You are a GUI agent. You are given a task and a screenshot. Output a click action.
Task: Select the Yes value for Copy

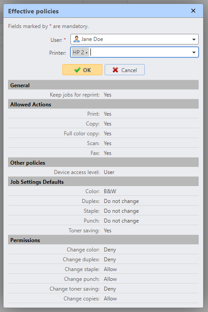[x=107, y=124]
